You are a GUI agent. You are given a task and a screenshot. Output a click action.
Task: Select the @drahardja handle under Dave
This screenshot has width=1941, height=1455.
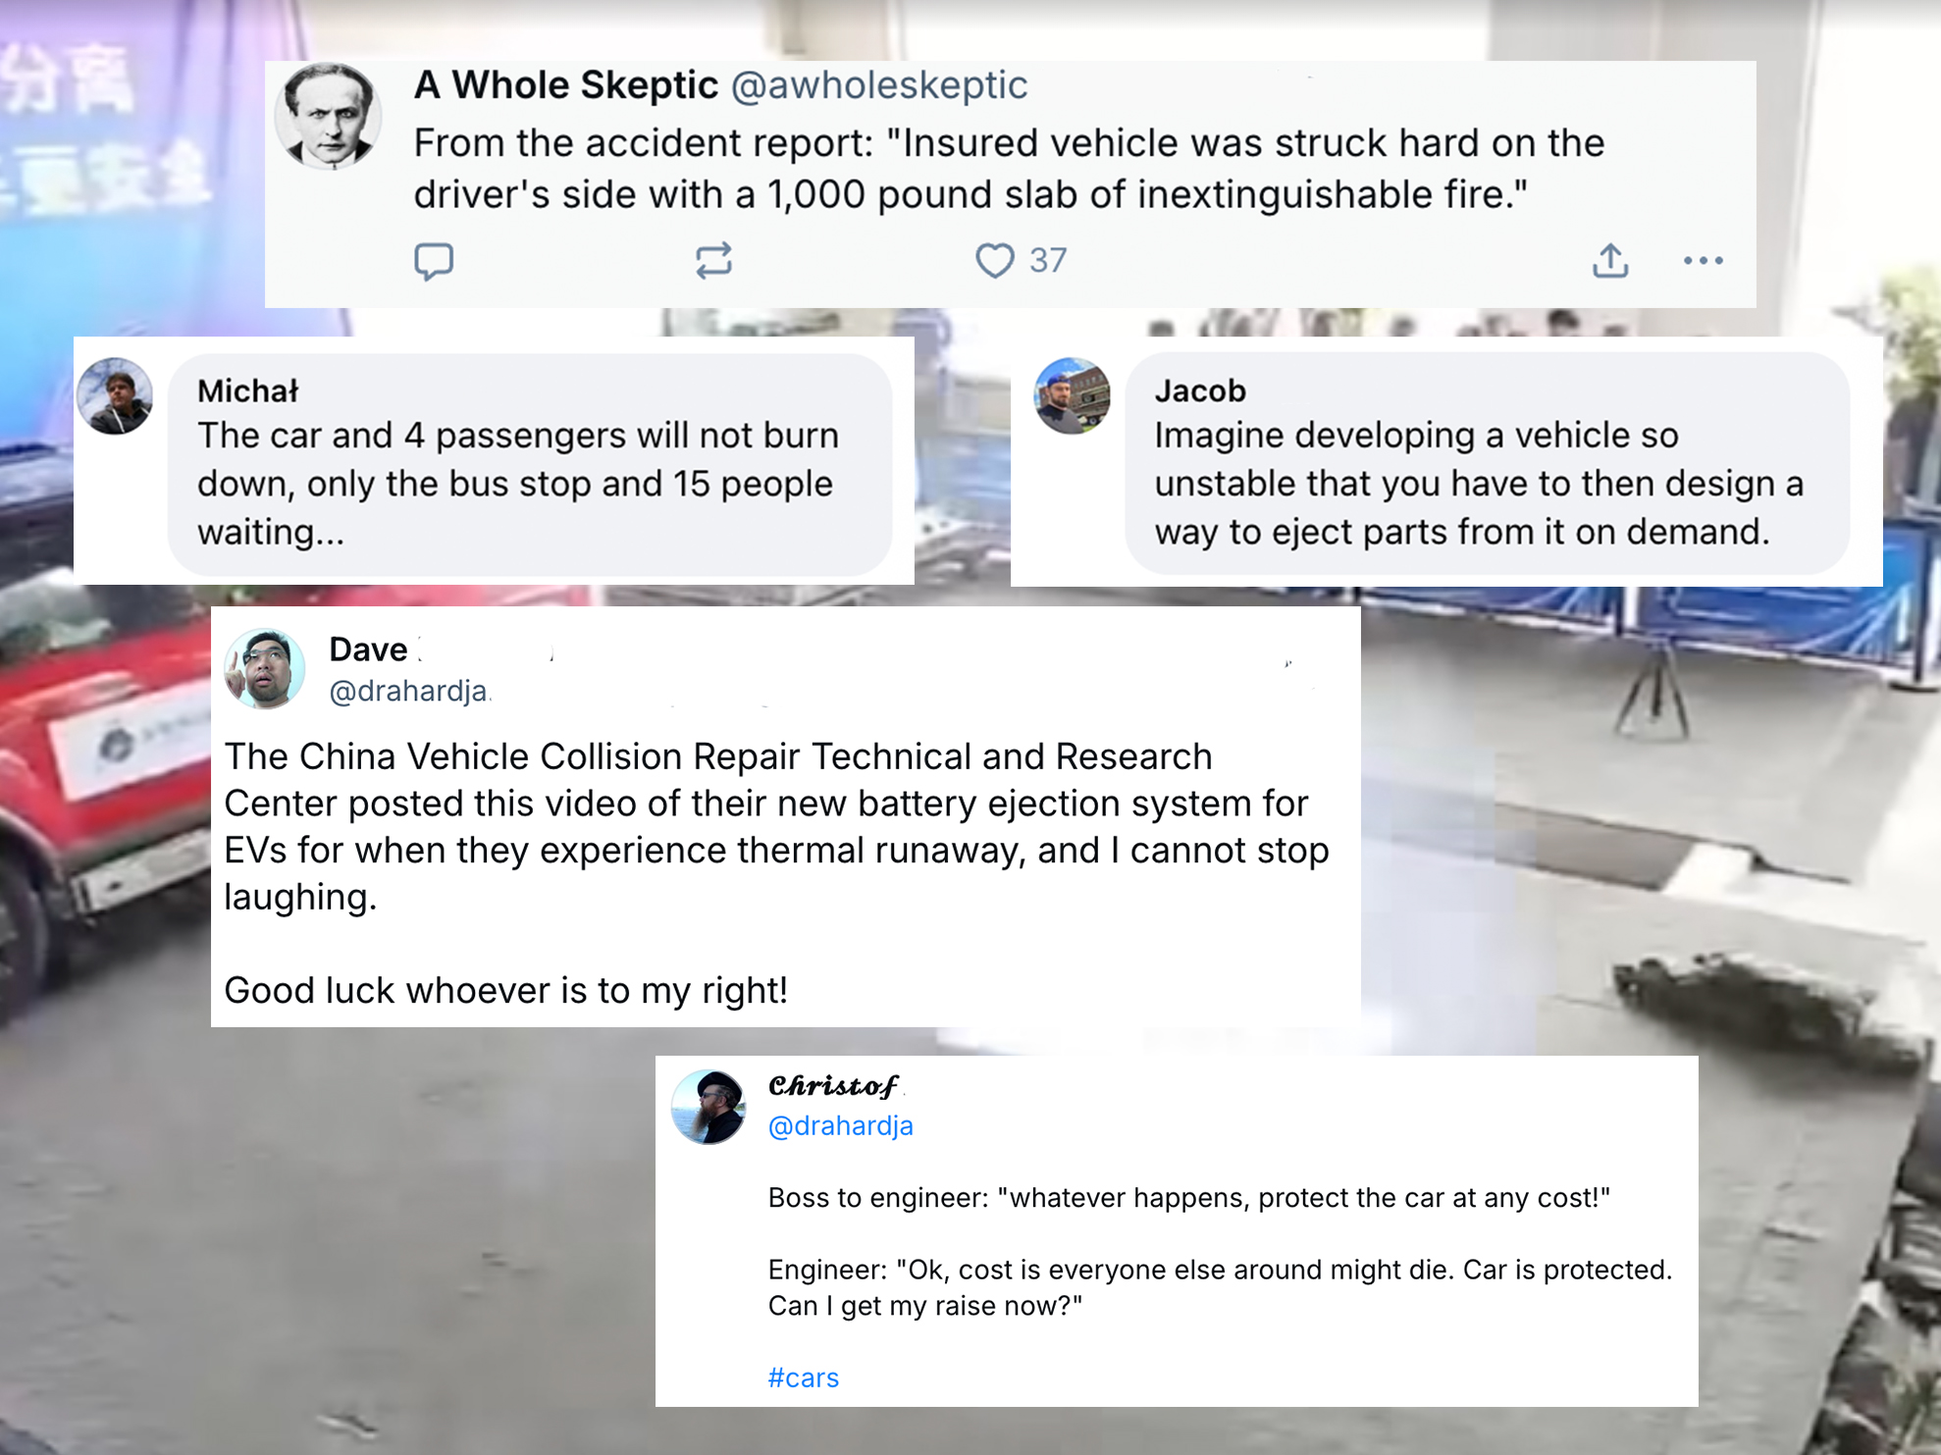(x=409, y=691)
